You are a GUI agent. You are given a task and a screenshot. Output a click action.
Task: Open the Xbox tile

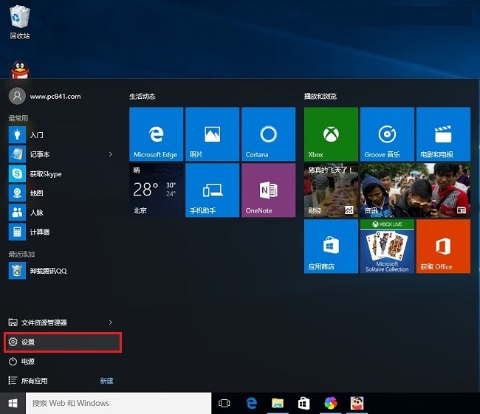[x=331, y=134]
